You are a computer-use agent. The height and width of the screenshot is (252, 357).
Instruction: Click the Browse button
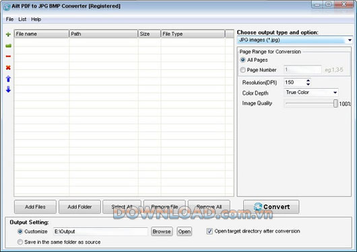[162, 231]
